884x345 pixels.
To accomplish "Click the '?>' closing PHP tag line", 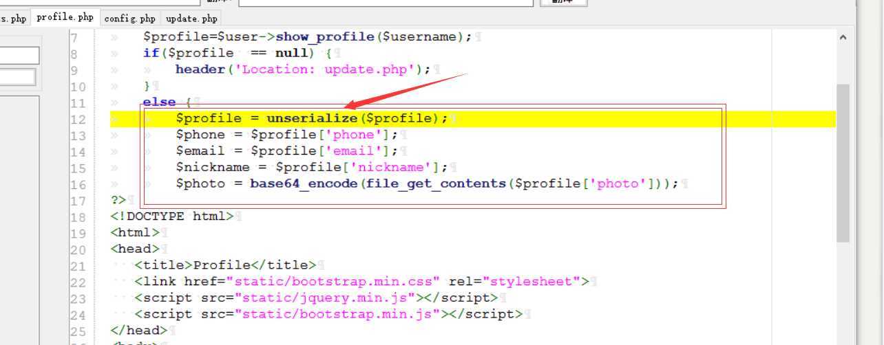I will click(118, 200).
